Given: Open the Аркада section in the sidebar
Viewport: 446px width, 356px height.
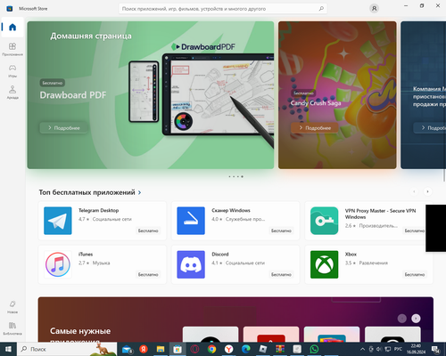Looking at the screenshot, I should point(12,93).
